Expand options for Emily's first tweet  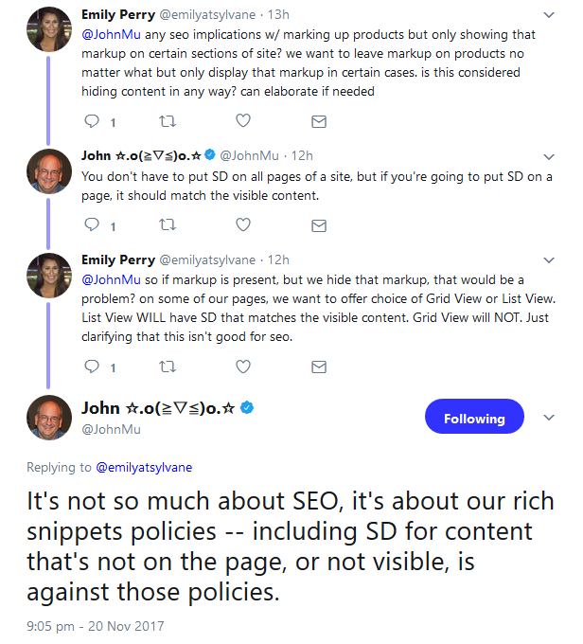[x=550, y=16]
